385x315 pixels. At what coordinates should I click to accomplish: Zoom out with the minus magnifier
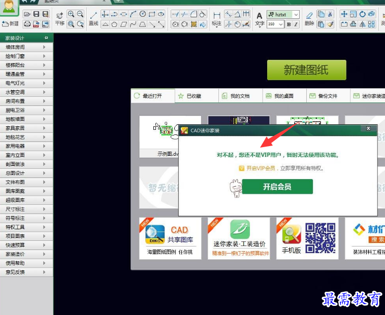tap(80, 14)
